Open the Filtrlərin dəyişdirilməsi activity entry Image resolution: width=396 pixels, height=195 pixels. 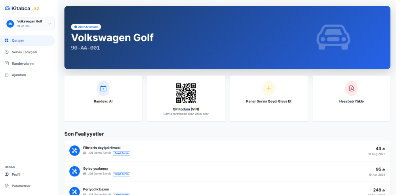(227, 151)
